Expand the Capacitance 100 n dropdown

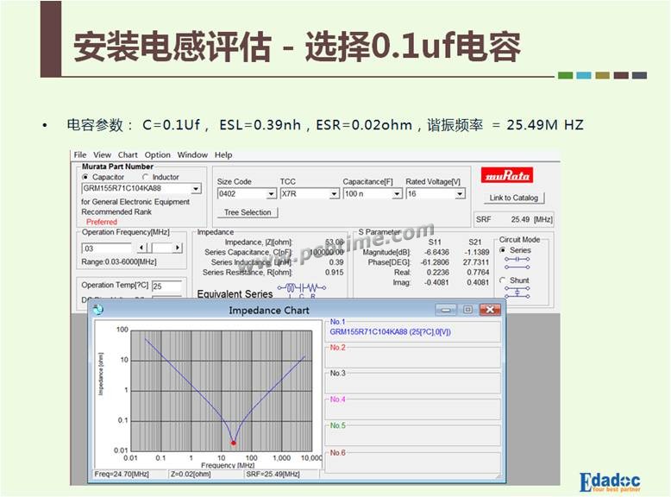click(397, 194)
